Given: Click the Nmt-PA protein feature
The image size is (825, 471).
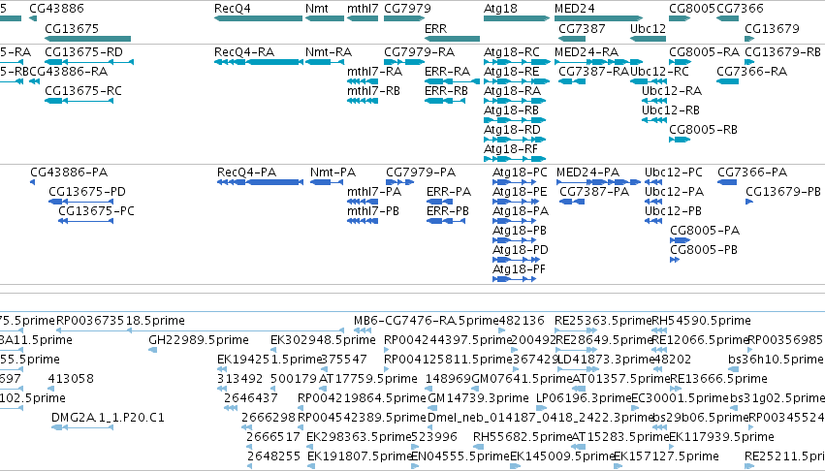Looking at the screenshot, I should coord(327,182).
